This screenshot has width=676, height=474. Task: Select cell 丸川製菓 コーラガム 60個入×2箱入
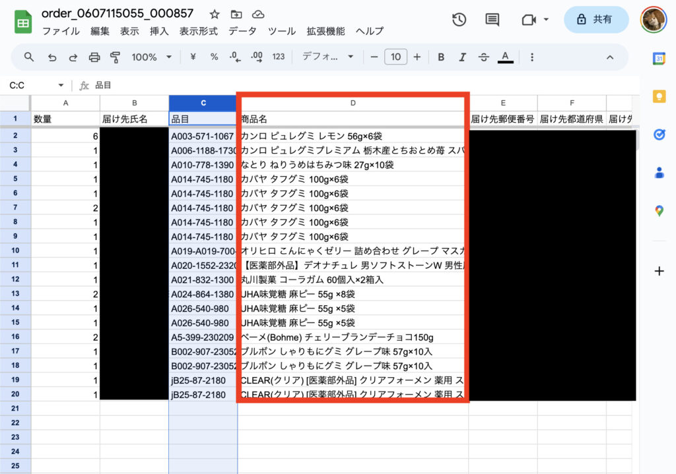pos(353,280)
